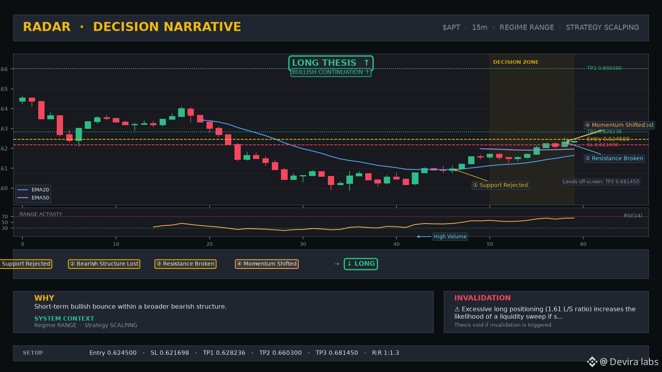Select the High Volume arrow label
This screenshot has height=372, width=662.
pos(450,237)
